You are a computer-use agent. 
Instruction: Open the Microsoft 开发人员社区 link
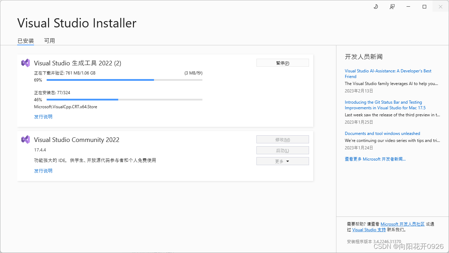pos(402,224)
